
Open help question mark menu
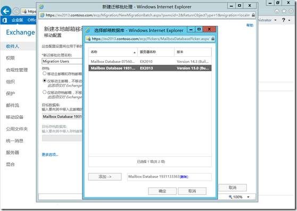pyautogui.click(x=283, y=20)
